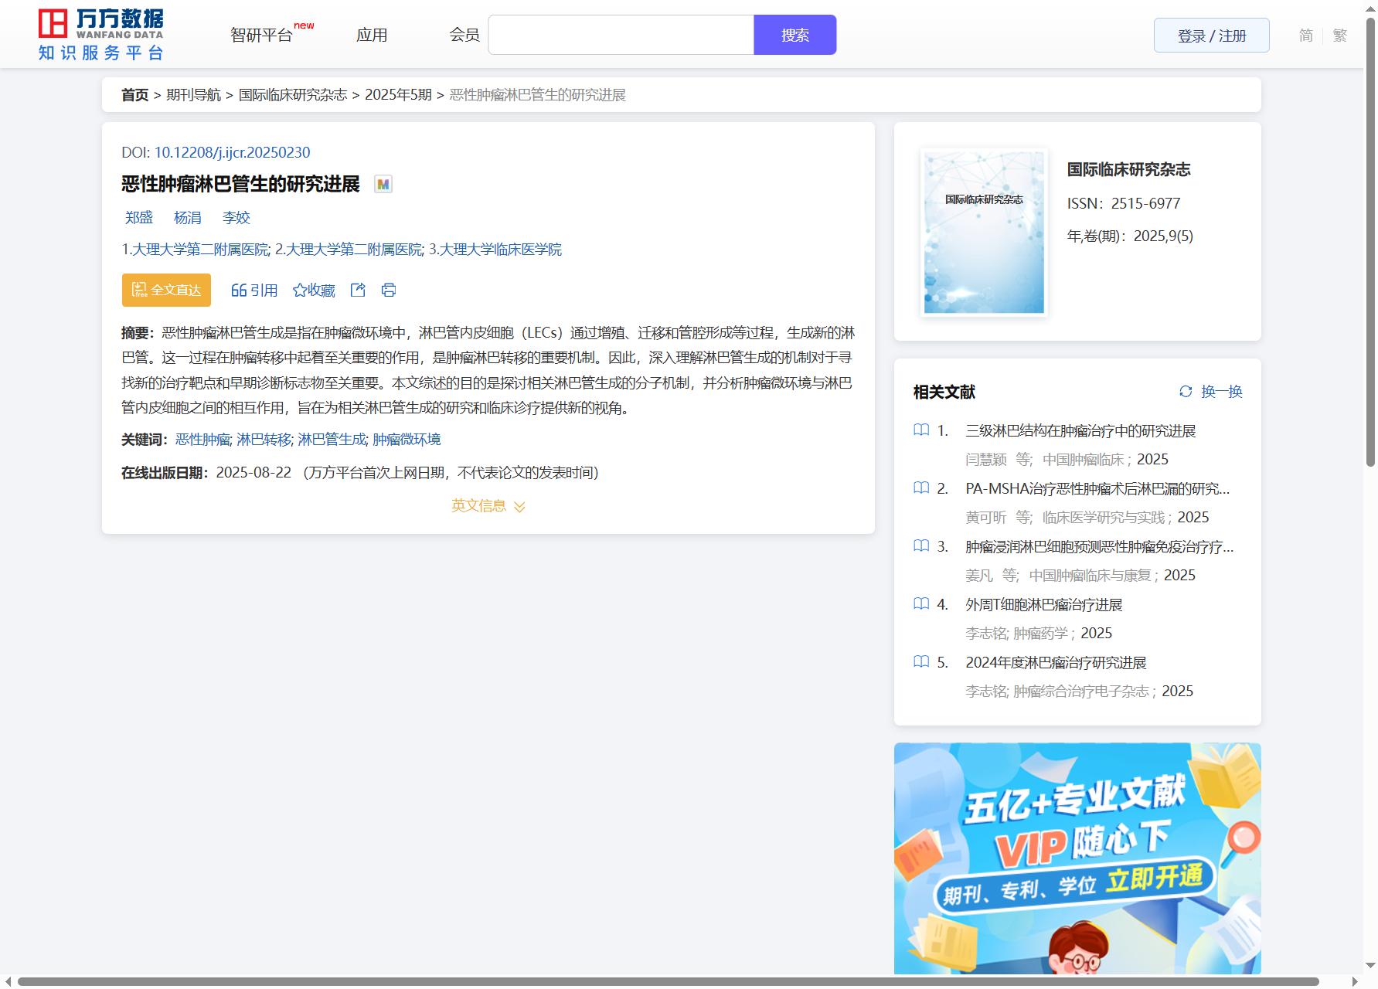Image resolution: width=1378 pixels, height=989 pixels.
Task: Favorite the article with 收藏 star
Action: tap(314, 290)
